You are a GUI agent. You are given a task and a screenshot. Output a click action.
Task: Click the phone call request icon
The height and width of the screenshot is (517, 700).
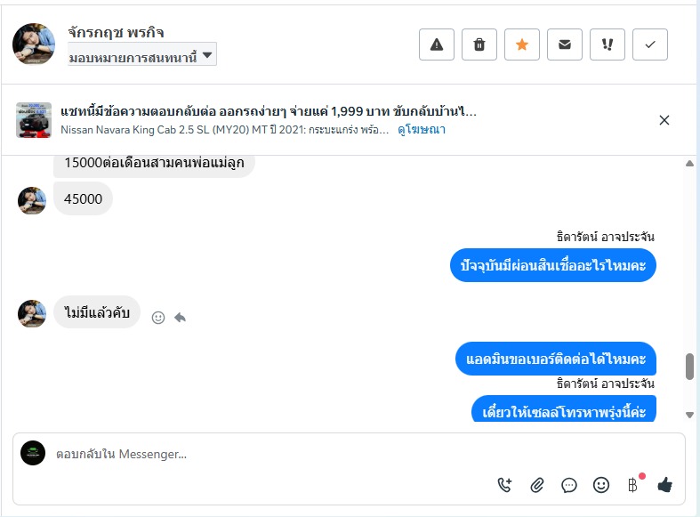[x=505, y=485]
